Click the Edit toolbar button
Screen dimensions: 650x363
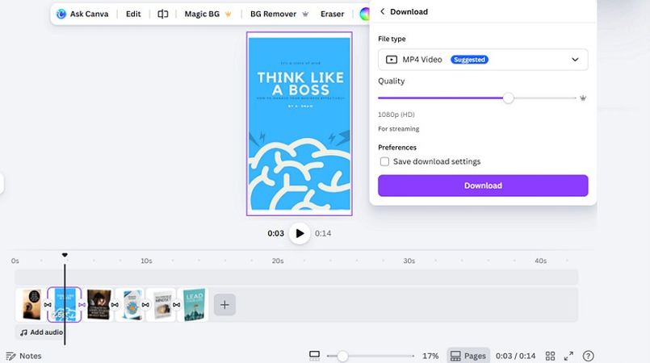pyautogui.click(x=133, y=14)
